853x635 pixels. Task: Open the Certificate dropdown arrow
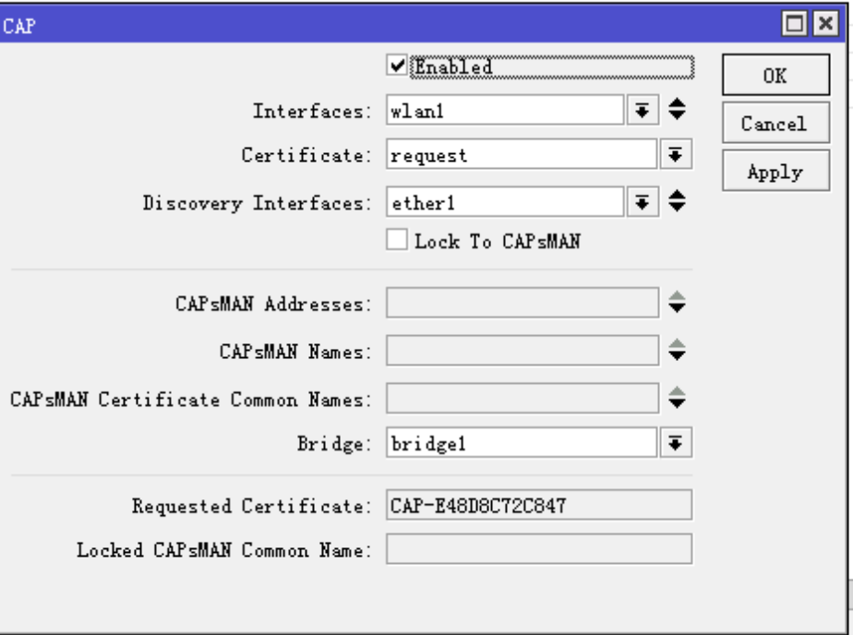[x=676, y=155]
